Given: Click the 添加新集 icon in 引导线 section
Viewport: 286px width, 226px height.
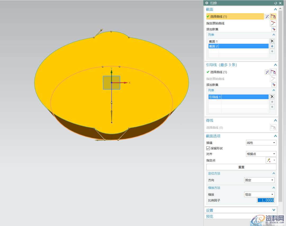Looking at the screenshot, I should 274,85.
